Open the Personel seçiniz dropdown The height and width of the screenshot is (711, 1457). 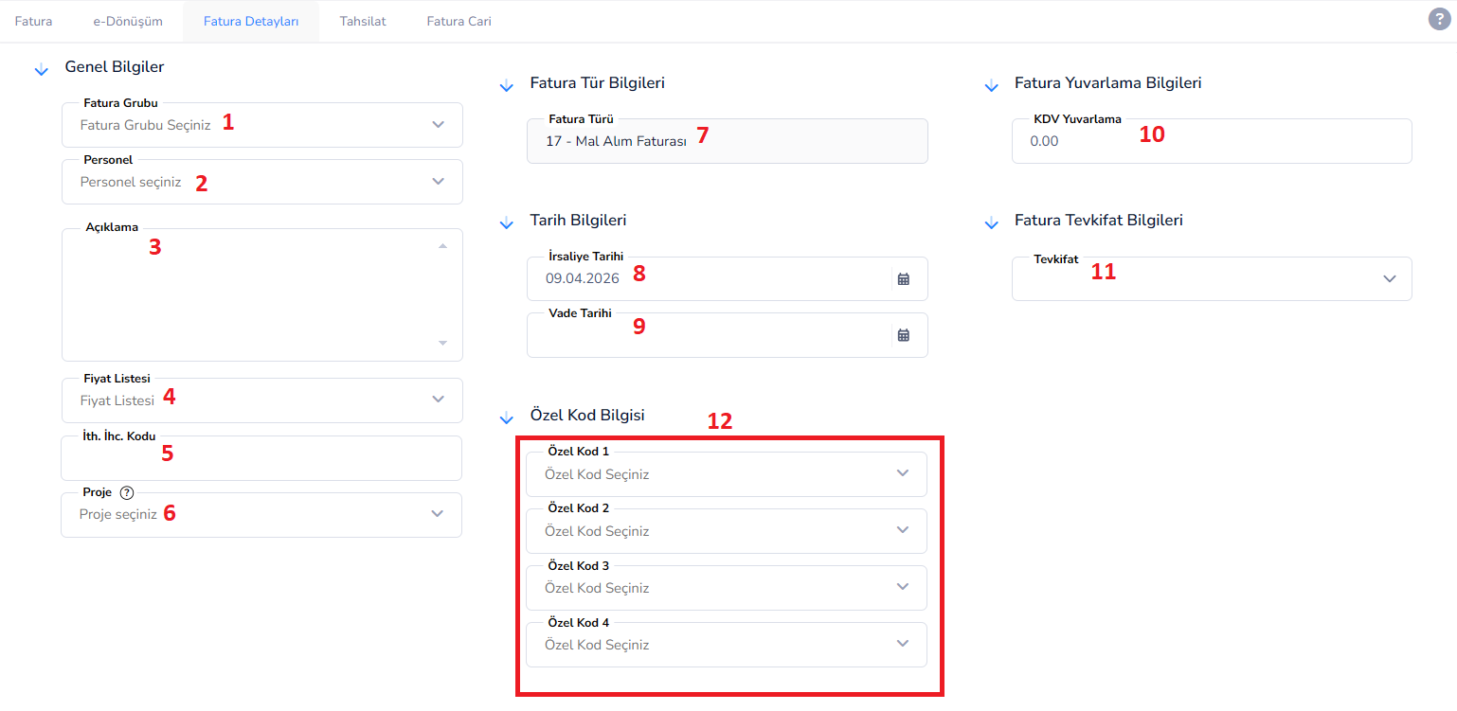262,182
